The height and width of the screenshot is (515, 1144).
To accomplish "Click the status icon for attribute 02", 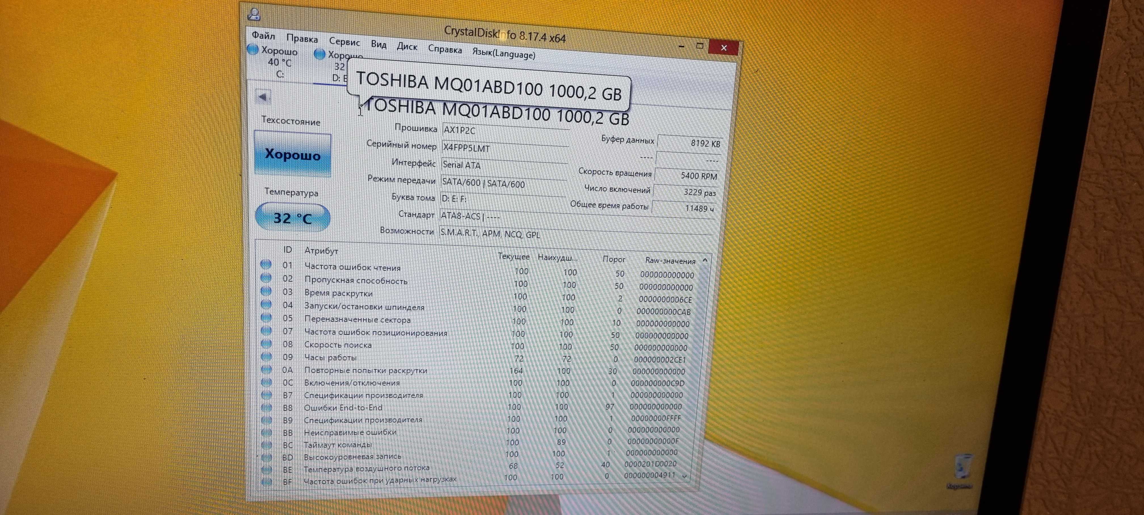I will pos(266,278).
